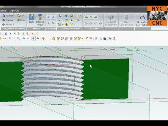Expand the Sweep dropdown arrow
The width and height of the screenshot is (168, 126).
[x=13, y=24]
